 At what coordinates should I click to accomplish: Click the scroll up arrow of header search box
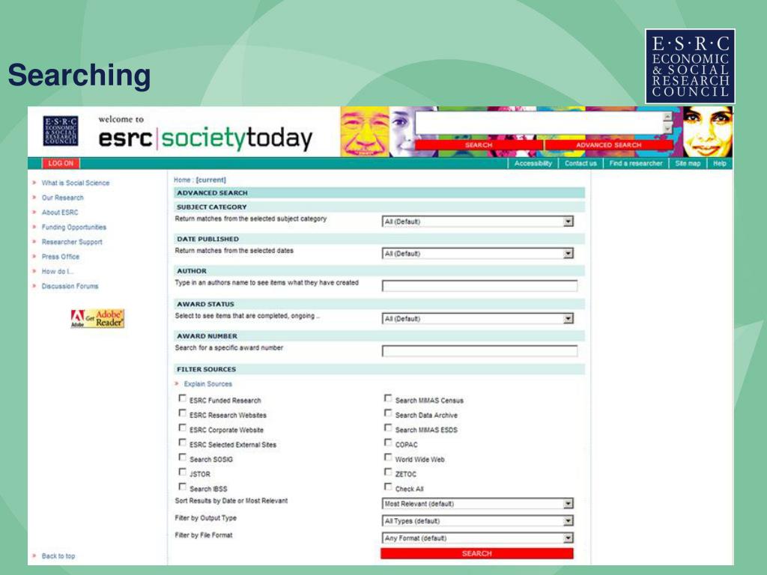click(667, 116)
